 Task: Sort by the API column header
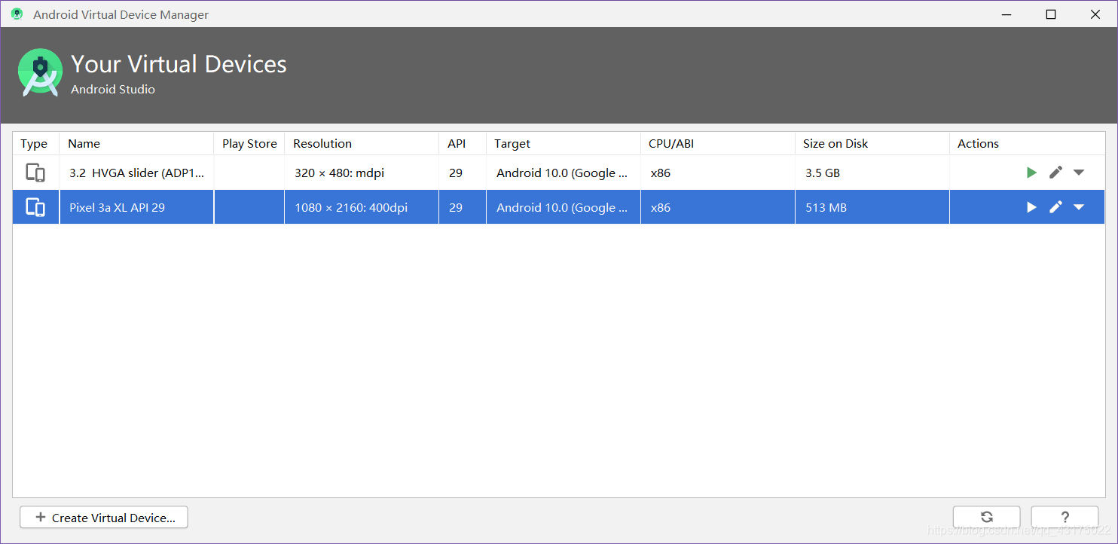[463, 143]
